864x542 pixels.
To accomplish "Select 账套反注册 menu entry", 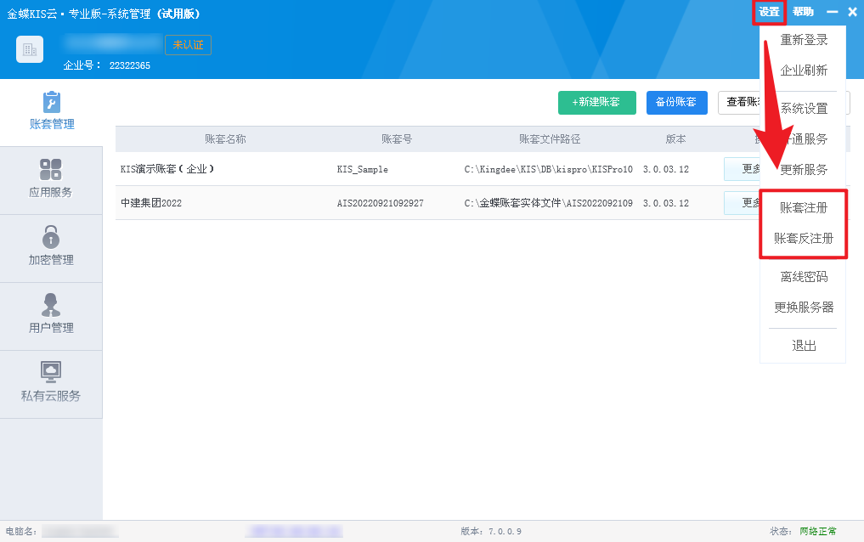I will click(x=804, y=238).
